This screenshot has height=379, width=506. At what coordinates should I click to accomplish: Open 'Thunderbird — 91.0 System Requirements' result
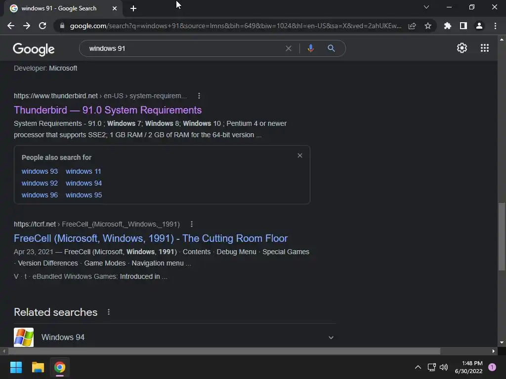click(108, 110)
